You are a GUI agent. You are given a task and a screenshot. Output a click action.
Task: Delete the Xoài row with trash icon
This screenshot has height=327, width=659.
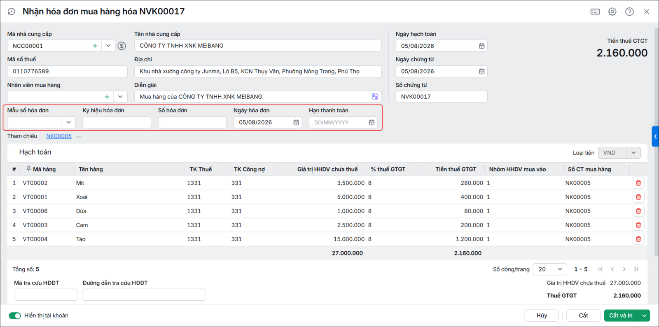coord(638,197)
